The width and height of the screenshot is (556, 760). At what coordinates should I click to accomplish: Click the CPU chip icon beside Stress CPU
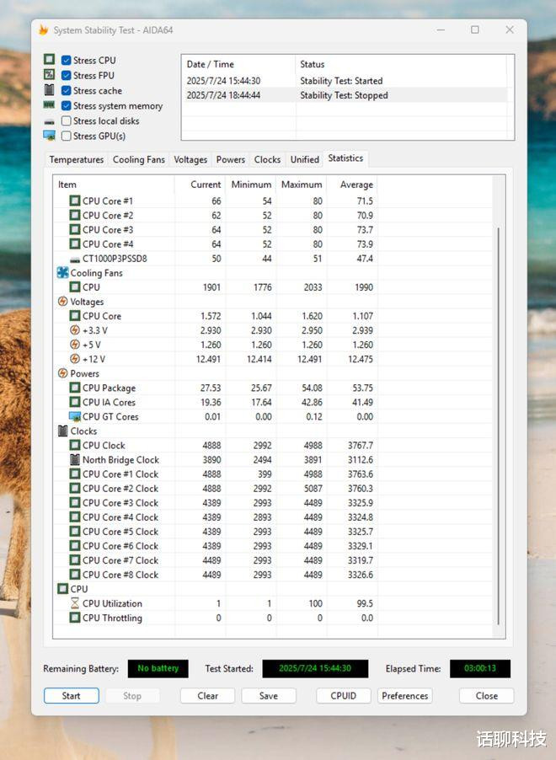click(x=49, y=59)
